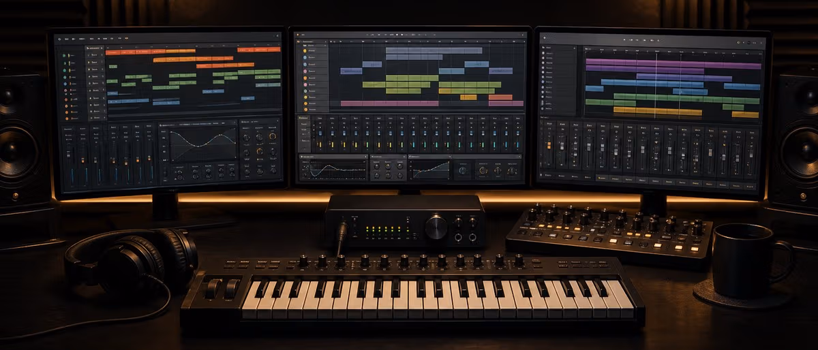
Task: Select the blue track color dot on the left monitor
Action: [x=65, y=84]
